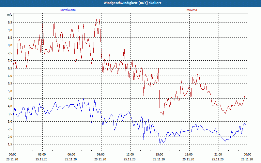Select the blue 'Mittelwerte' legend label
The image size is (261, 163).
coord(68,10)
